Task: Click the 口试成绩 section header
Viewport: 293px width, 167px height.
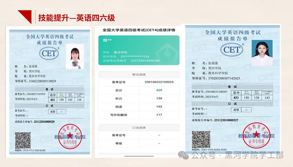Action: point(139,128)
